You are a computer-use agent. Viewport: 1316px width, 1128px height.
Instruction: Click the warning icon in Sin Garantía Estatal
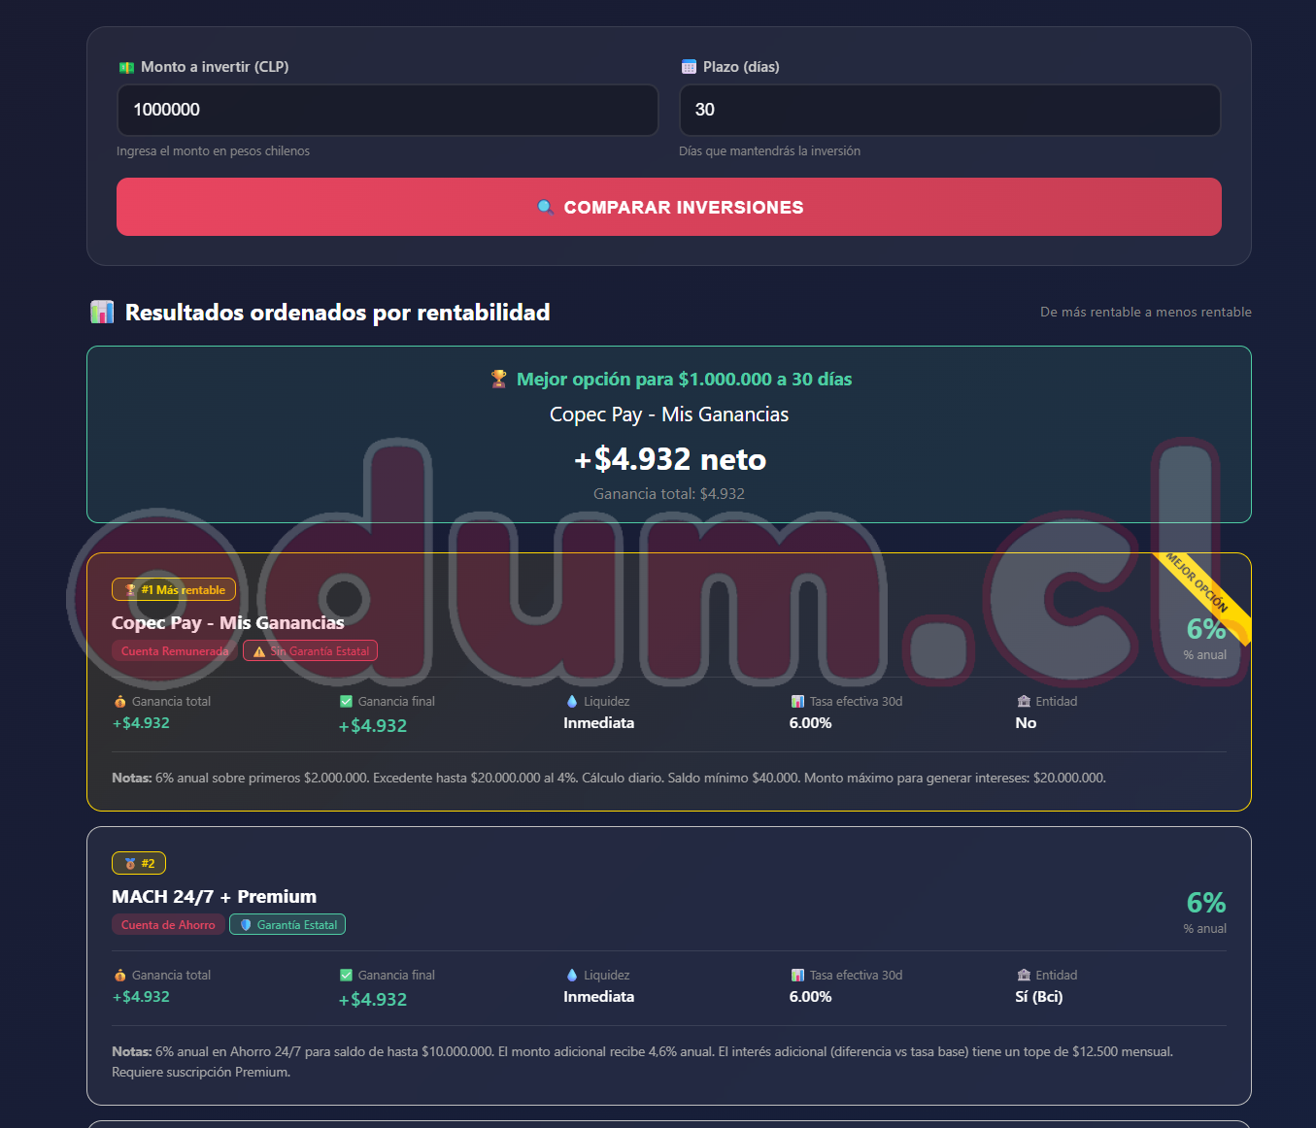tap(259, 651)
